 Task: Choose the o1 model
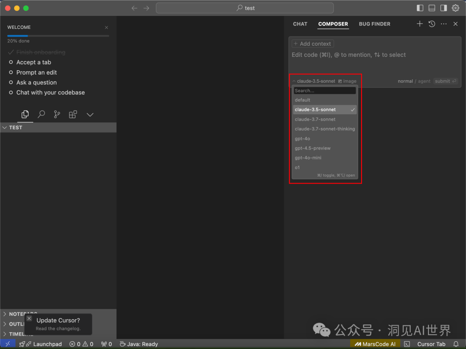tap(325, 167)
